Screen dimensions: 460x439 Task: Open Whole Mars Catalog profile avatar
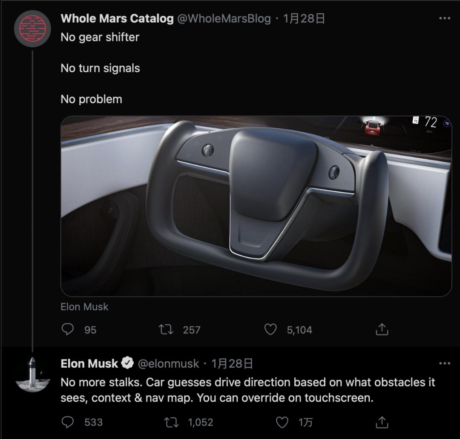[33, 28]
